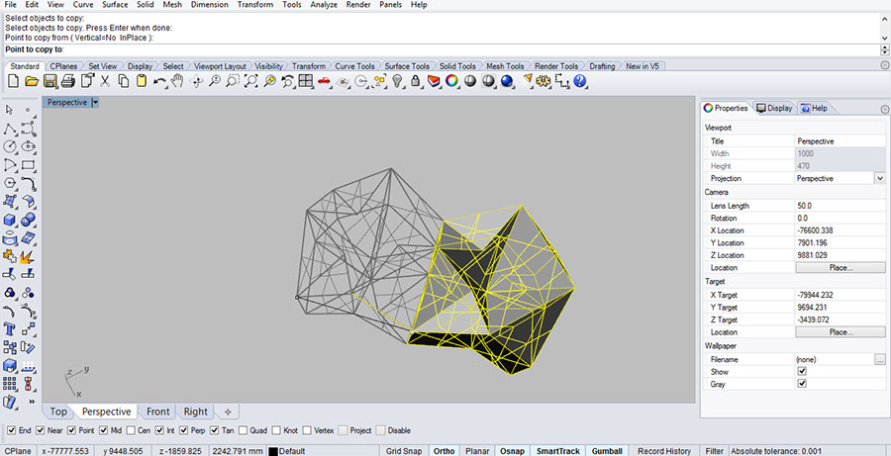Switch to the Front viewport tab
Image resolution: width=891 pixels, height=456 pixels.
click(157, 411)
